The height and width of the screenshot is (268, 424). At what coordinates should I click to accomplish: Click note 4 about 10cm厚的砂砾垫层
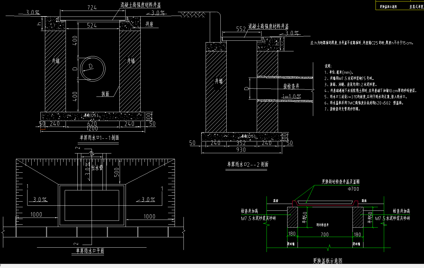tap(371, 91)
